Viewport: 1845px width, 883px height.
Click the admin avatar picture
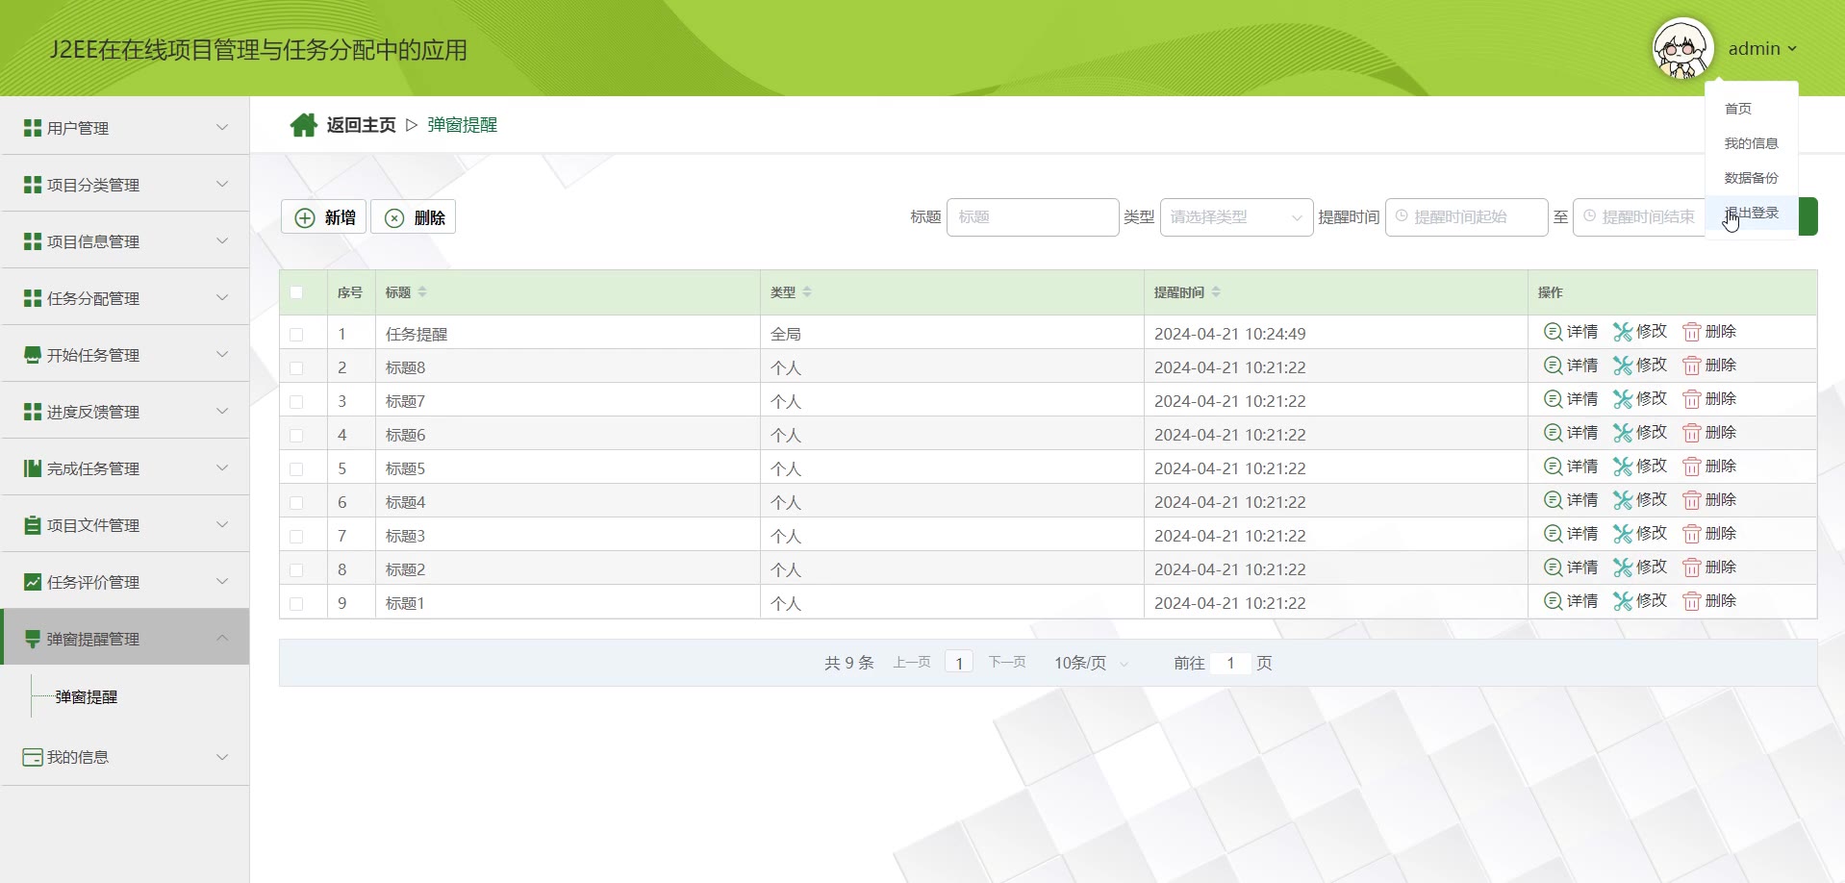tap(1682, 48)
